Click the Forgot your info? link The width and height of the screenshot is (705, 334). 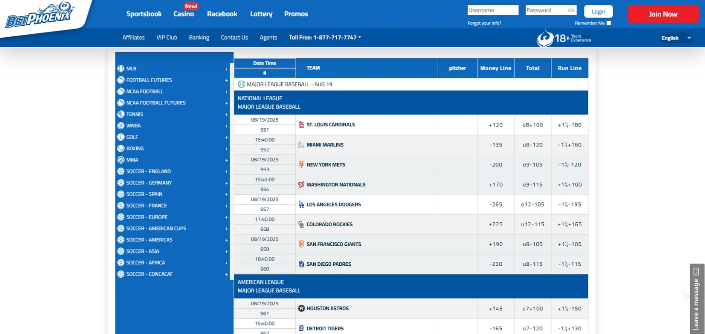pyautogui.click(x=485, y=23)
